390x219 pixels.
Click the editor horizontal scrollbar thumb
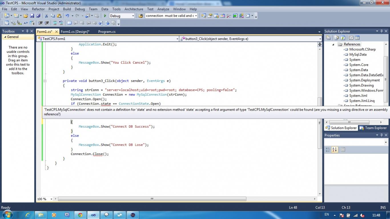click(152, 199)
